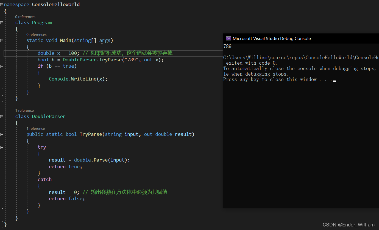Click the 789 output in the console
379x230 pixels.
coord(227,47)
